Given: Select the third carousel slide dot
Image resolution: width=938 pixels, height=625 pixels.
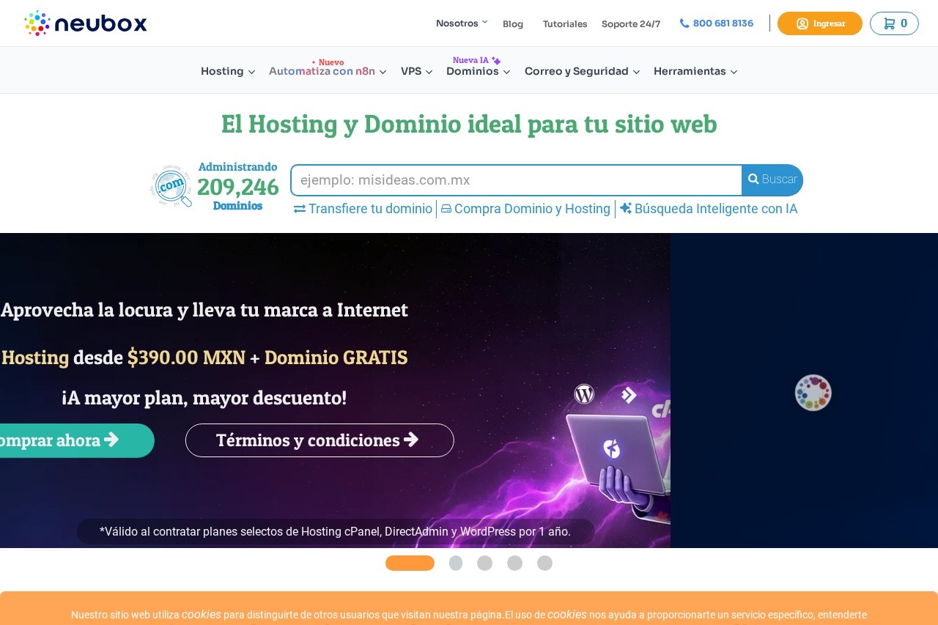Looking at the screenshot, I should 484,563.
